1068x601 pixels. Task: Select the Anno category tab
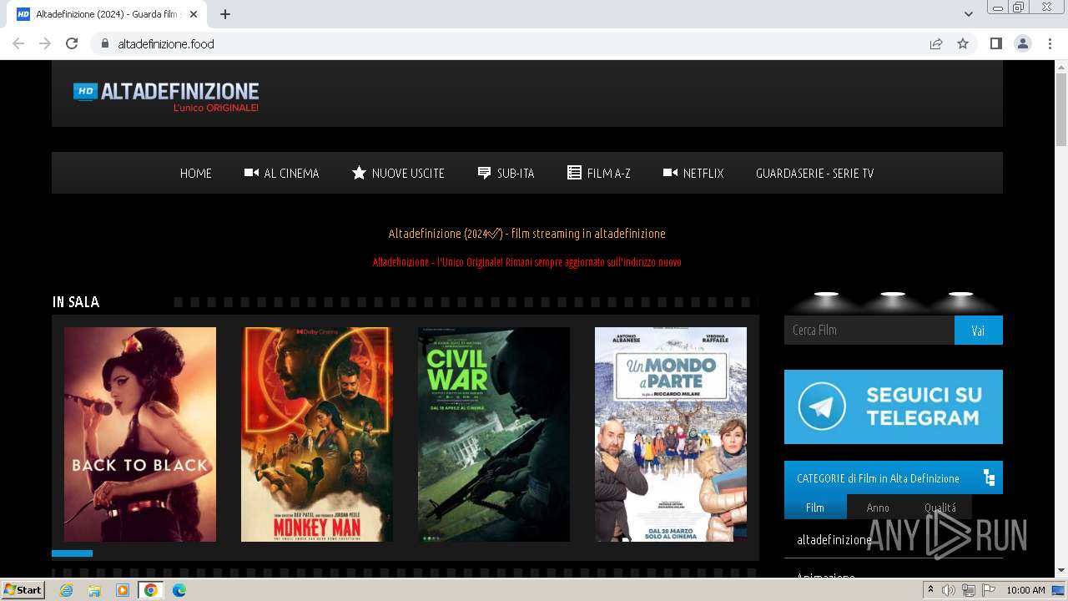coord(878,507)
